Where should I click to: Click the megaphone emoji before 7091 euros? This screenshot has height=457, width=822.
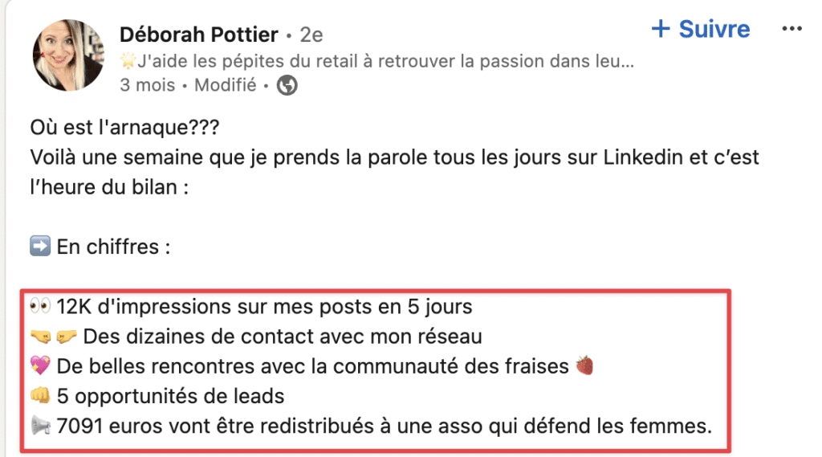pos(40,426)
